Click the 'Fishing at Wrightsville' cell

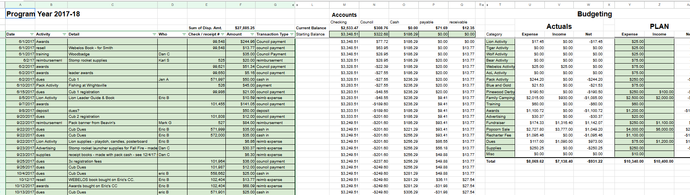[113, 85]
